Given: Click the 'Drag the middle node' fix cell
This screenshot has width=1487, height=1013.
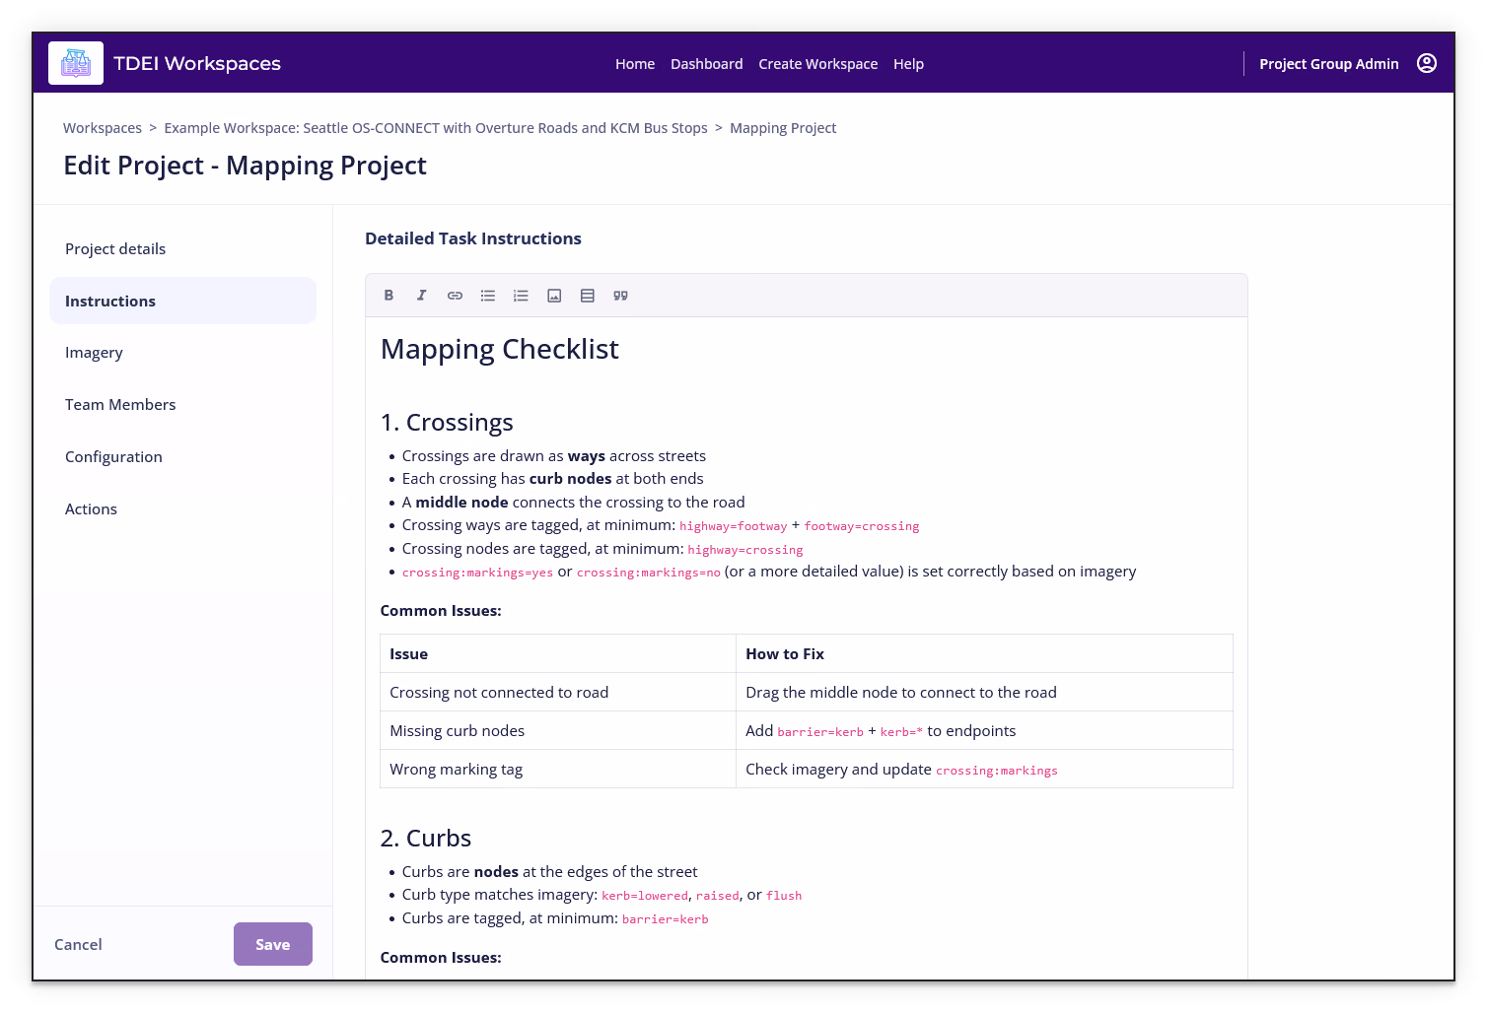Looking at the screenshot, I should [x=984, y=692].
